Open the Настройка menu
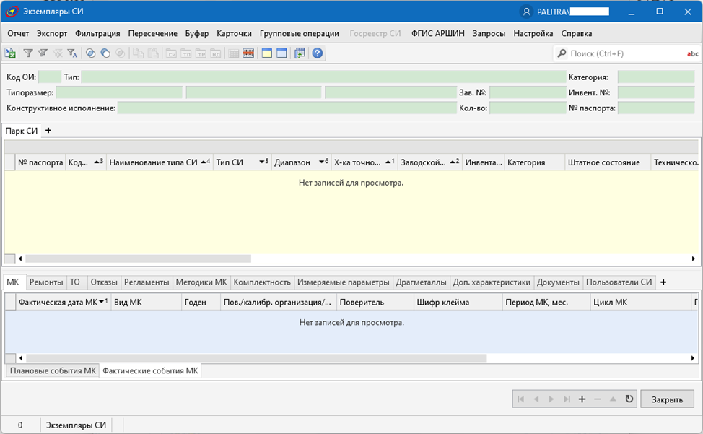 pos(533,34)
